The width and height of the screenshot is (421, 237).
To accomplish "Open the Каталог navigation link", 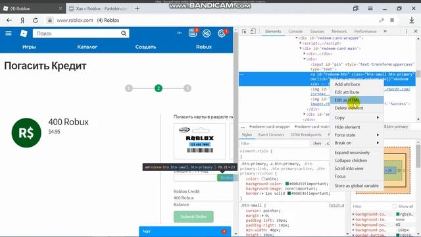I will pos(87,47).
